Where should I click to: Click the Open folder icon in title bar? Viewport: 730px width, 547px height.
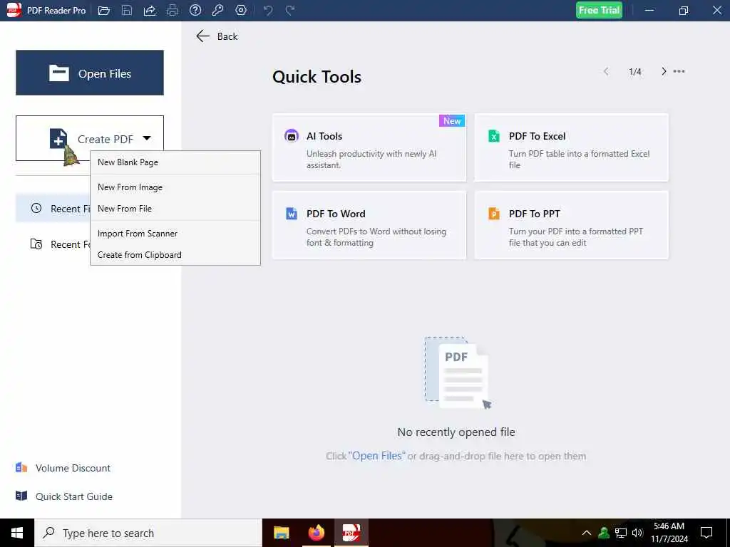[x=104, y=10]
